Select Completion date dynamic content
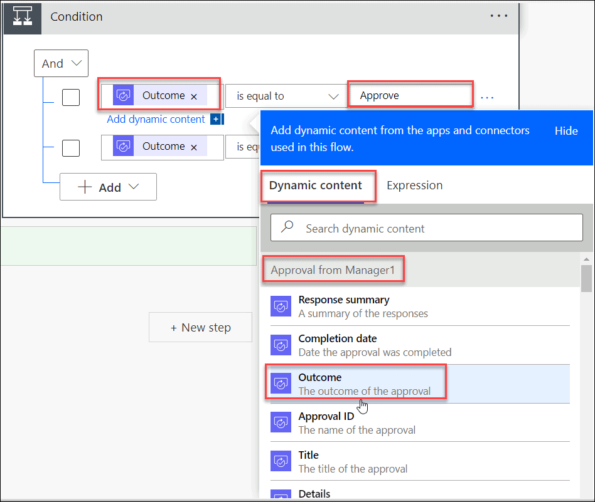595x502 pixels. (420, 345)
